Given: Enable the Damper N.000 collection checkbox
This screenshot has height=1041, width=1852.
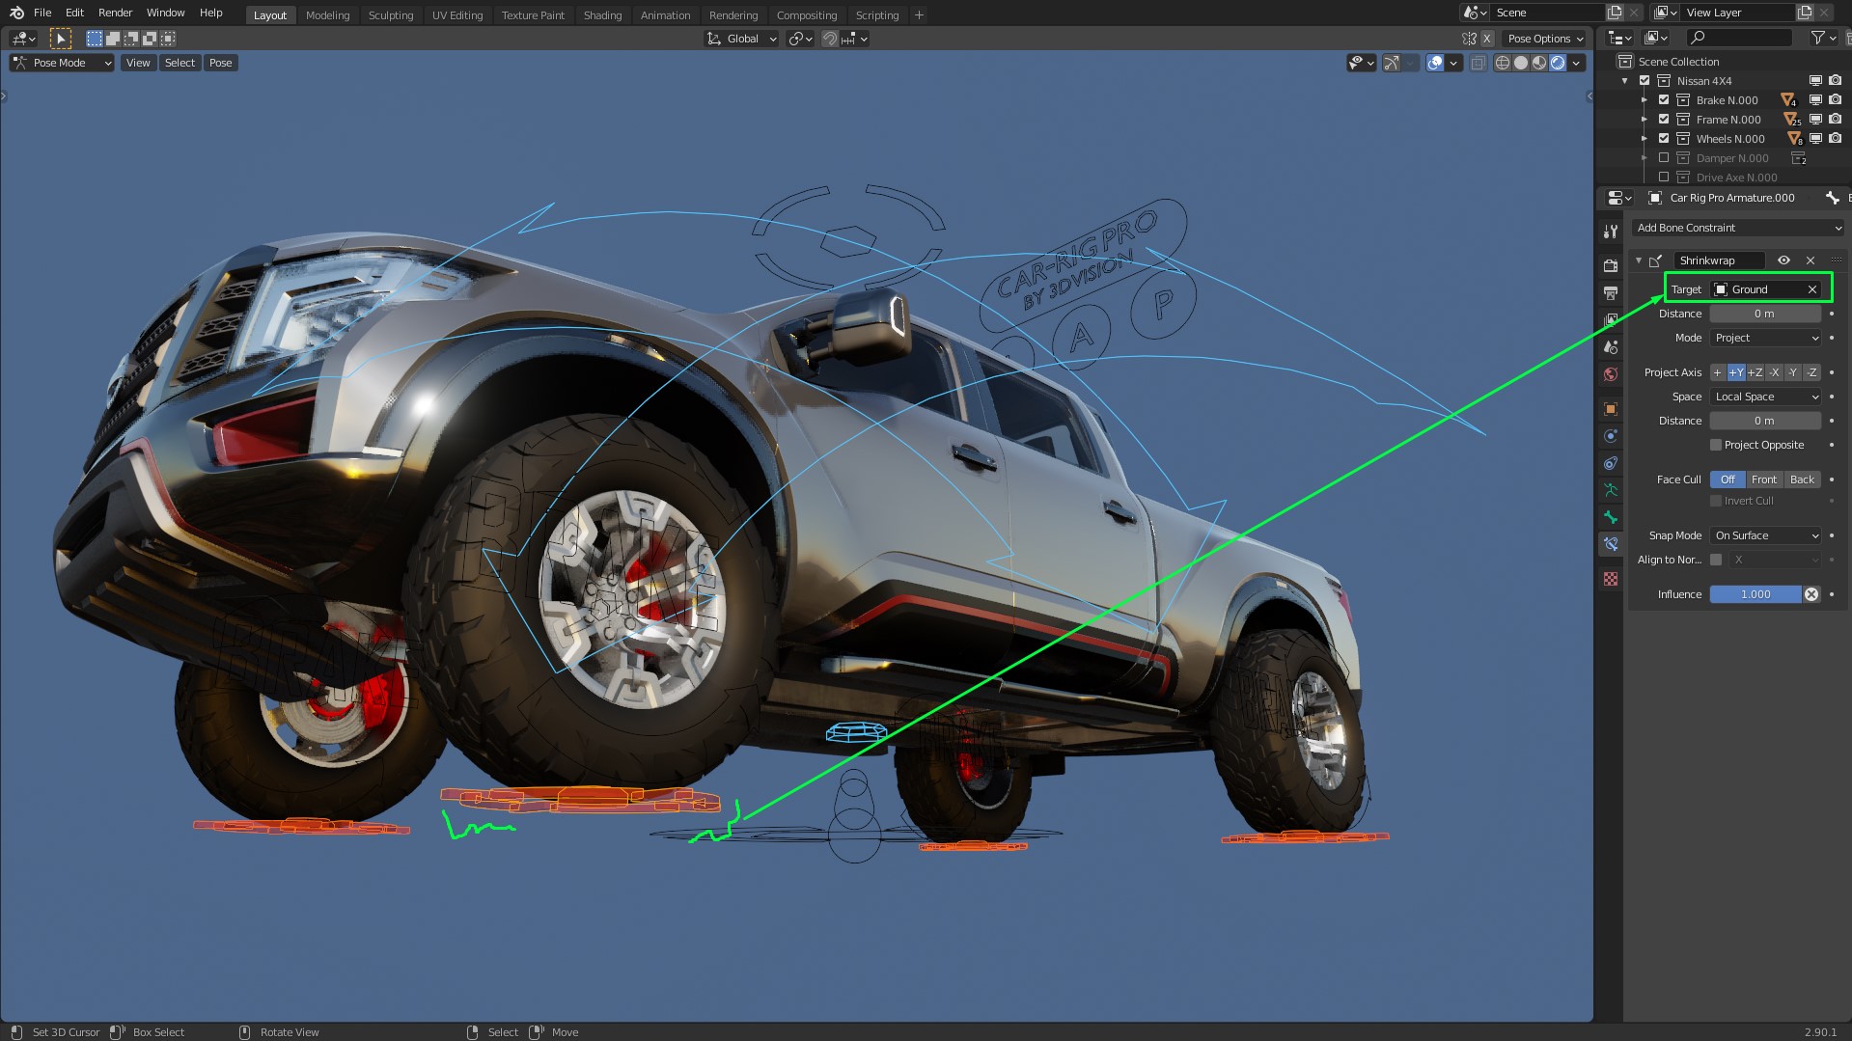Looking at the screenshot, I should pyautogui.click(x=1664, y=158).
